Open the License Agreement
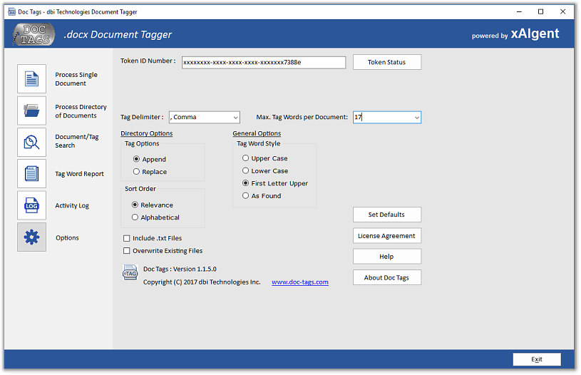This screenshot has width=581, height=375. pyautogui.click(x=386, y=236)
